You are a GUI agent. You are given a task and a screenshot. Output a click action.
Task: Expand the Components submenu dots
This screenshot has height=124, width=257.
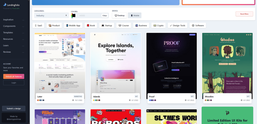coord(23,27)
